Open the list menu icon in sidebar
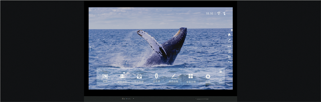Screen dimensions: 321x102 point(229,51)
